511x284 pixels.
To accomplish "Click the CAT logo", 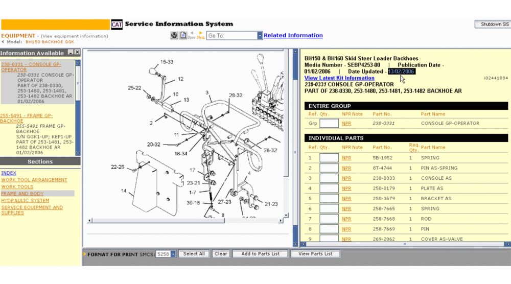I will tap(117, 24).
